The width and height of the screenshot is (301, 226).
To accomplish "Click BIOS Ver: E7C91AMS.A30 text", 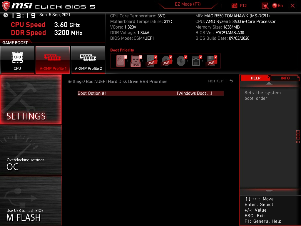I will (x=220, y=33).
